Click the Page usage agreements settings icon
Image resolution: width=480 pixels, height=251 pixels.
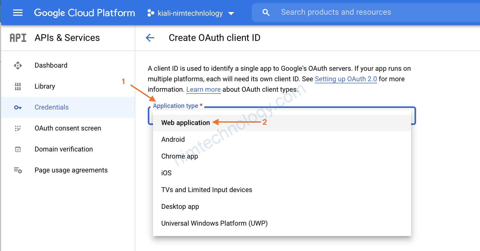click(18, 170)
